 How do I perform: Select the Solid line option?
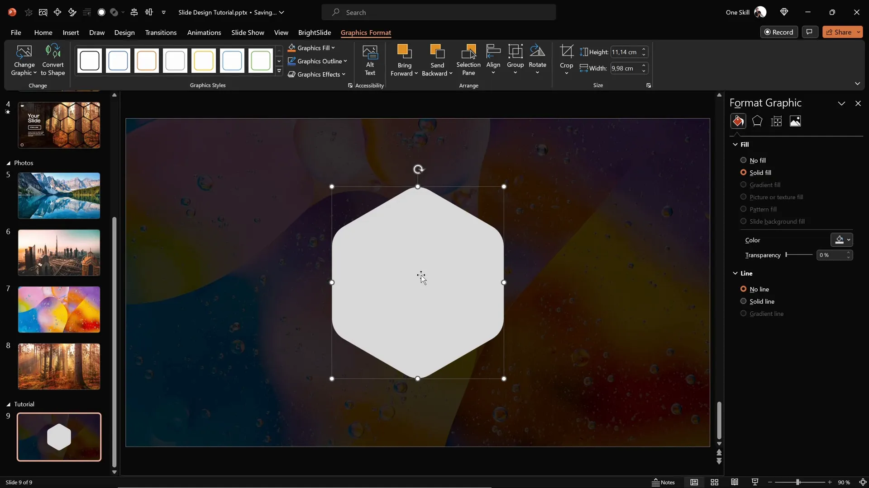pyautogui.click(x=744, y=301)
